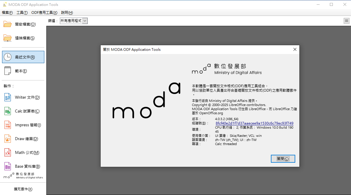Click 範本(E) label
The height and width of the screenshot is (195, 351).
21,71
